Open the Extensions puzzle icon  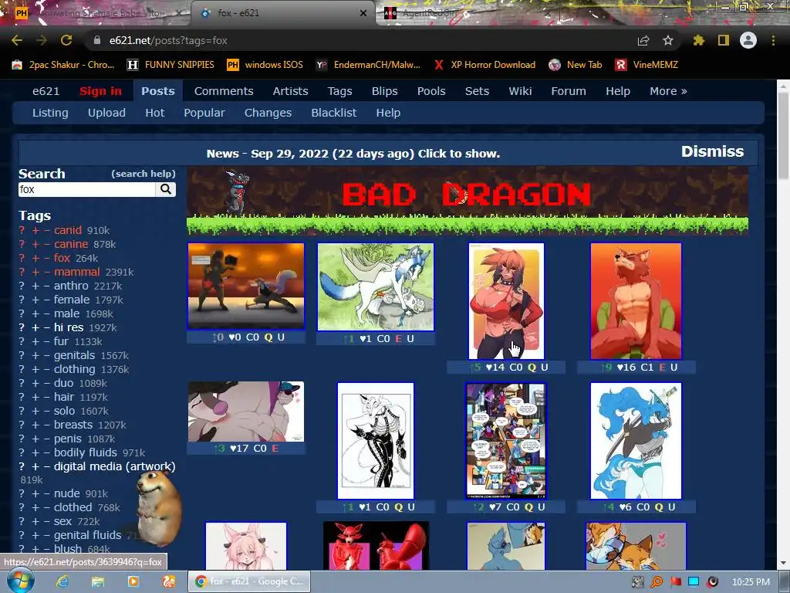[699, 40]
